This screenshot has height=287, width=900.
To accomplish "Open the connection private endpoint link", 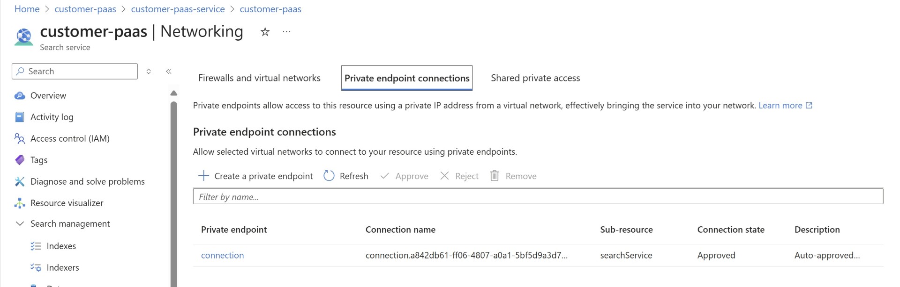I will [x=223, y=255].
